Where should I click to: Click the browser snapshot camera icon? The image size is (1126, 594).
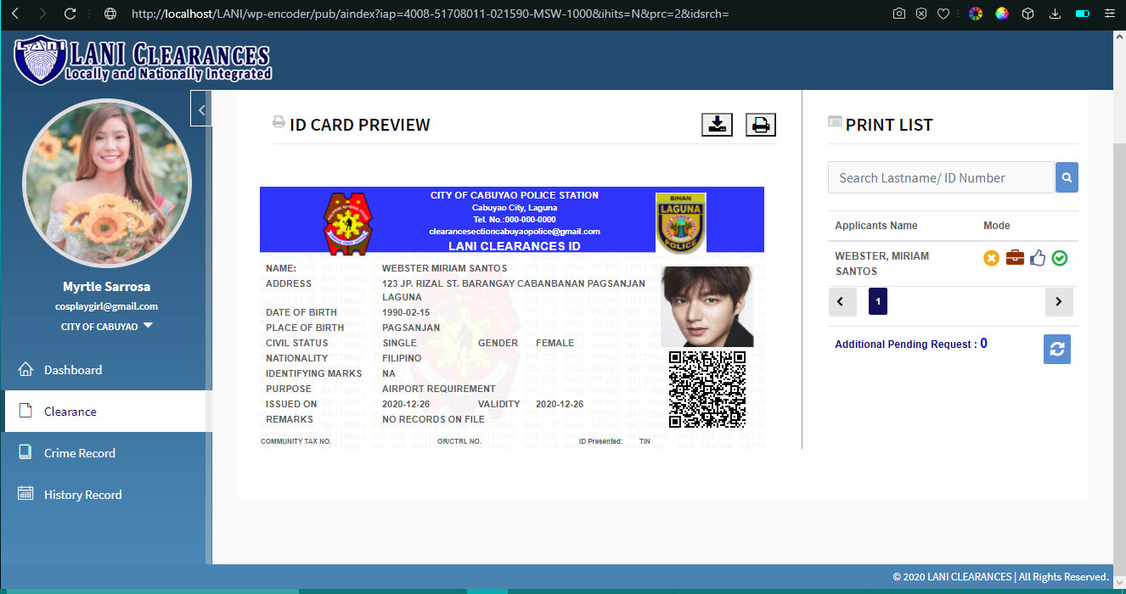click(899, 14)
